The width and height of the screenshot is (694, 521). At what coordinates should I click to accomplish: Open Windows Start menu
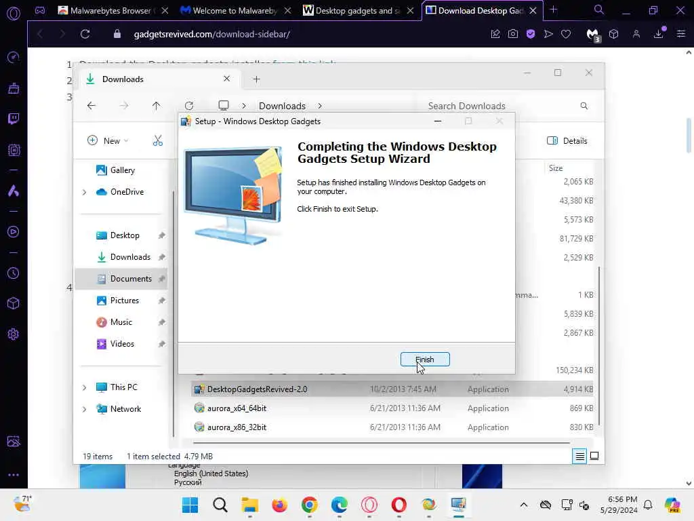(190, 505)
